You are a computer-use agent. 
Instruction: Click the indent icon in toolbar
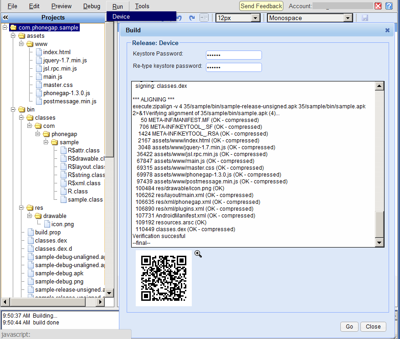click(204, 18)
